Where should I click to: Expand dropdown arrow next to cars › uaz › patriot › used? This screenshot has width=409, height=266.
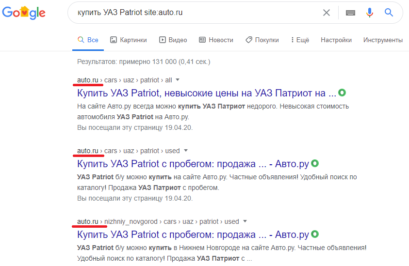tap(186, 151)
